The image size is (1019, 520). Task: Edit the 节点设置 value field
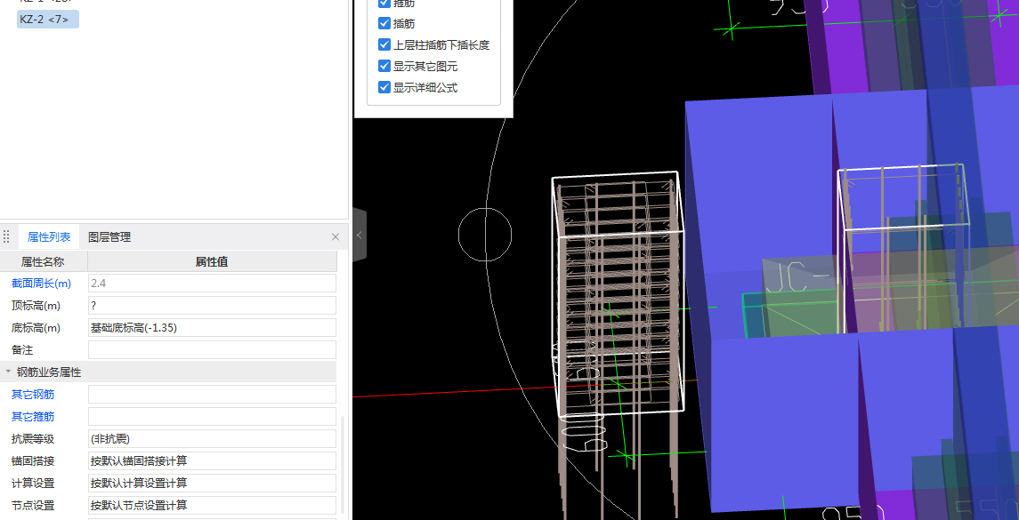[x=212, y=506]
